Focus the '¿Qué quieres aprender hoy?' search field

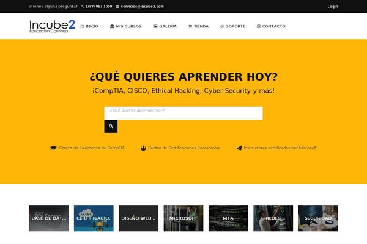point(183,113)
